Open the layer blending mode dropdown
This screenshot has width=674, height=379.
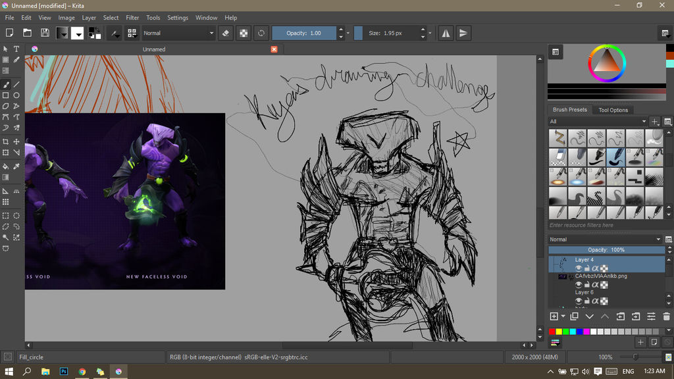(x=606, y=240)
